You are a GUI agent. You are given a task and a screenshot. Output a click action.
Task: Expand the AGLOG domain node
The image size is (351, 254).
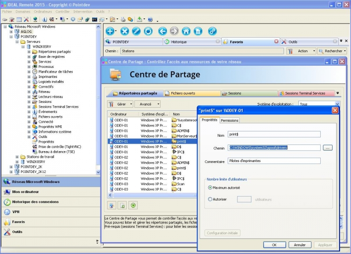11,32
